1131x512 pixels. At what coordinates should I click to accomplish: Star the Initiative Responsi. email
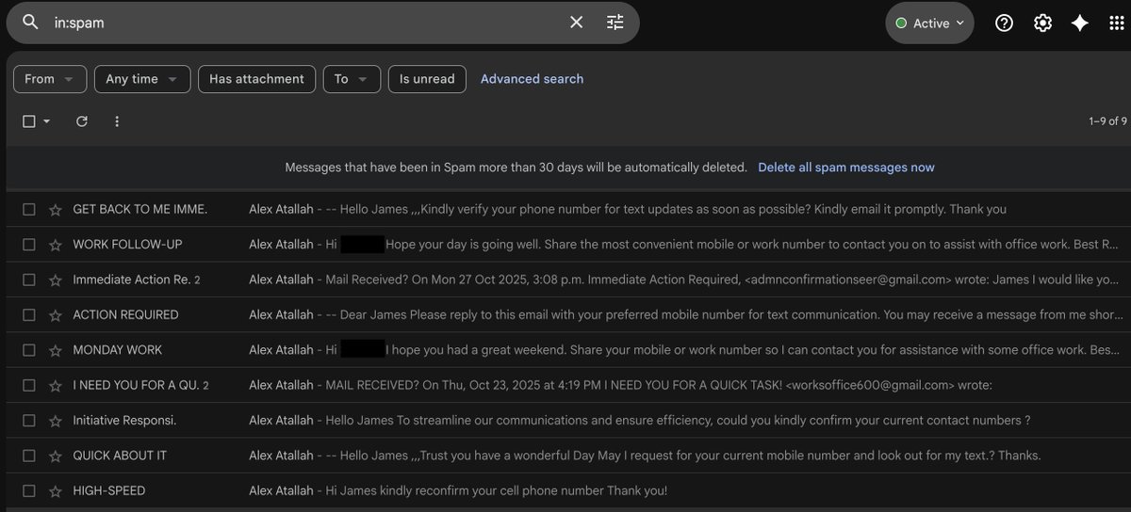55,421
